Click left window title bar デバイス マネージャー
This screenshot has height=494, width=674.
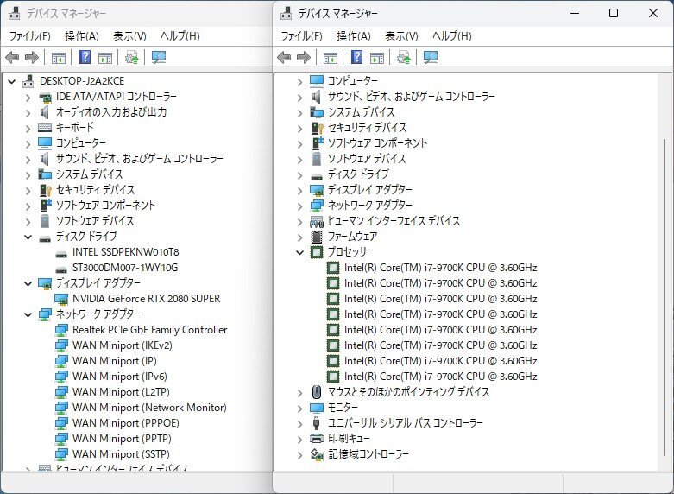[x=66, y=14]
